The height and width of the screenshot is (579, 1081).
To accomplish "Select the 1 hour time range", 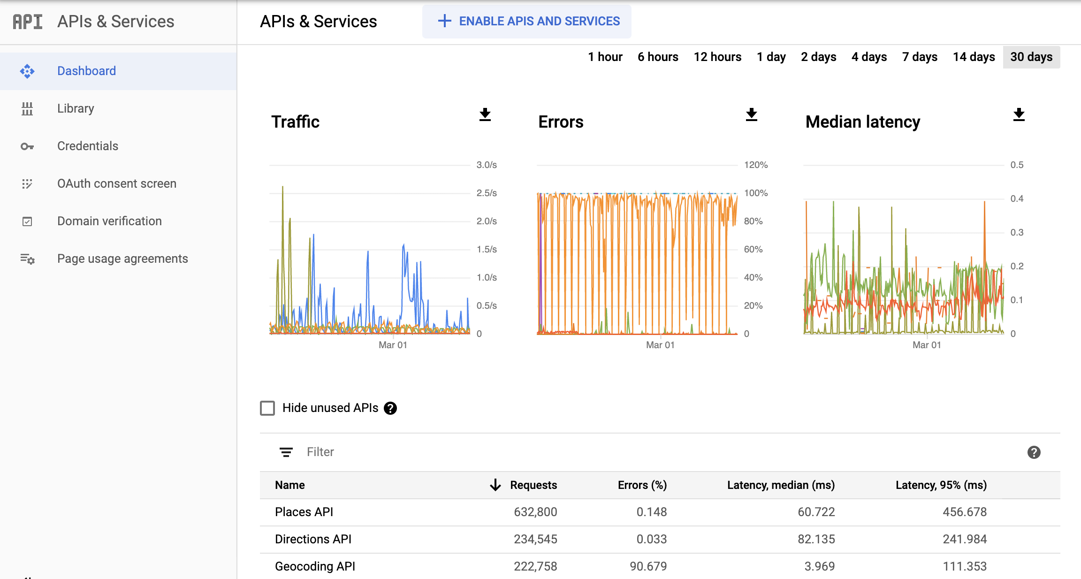I will point(603,56).
